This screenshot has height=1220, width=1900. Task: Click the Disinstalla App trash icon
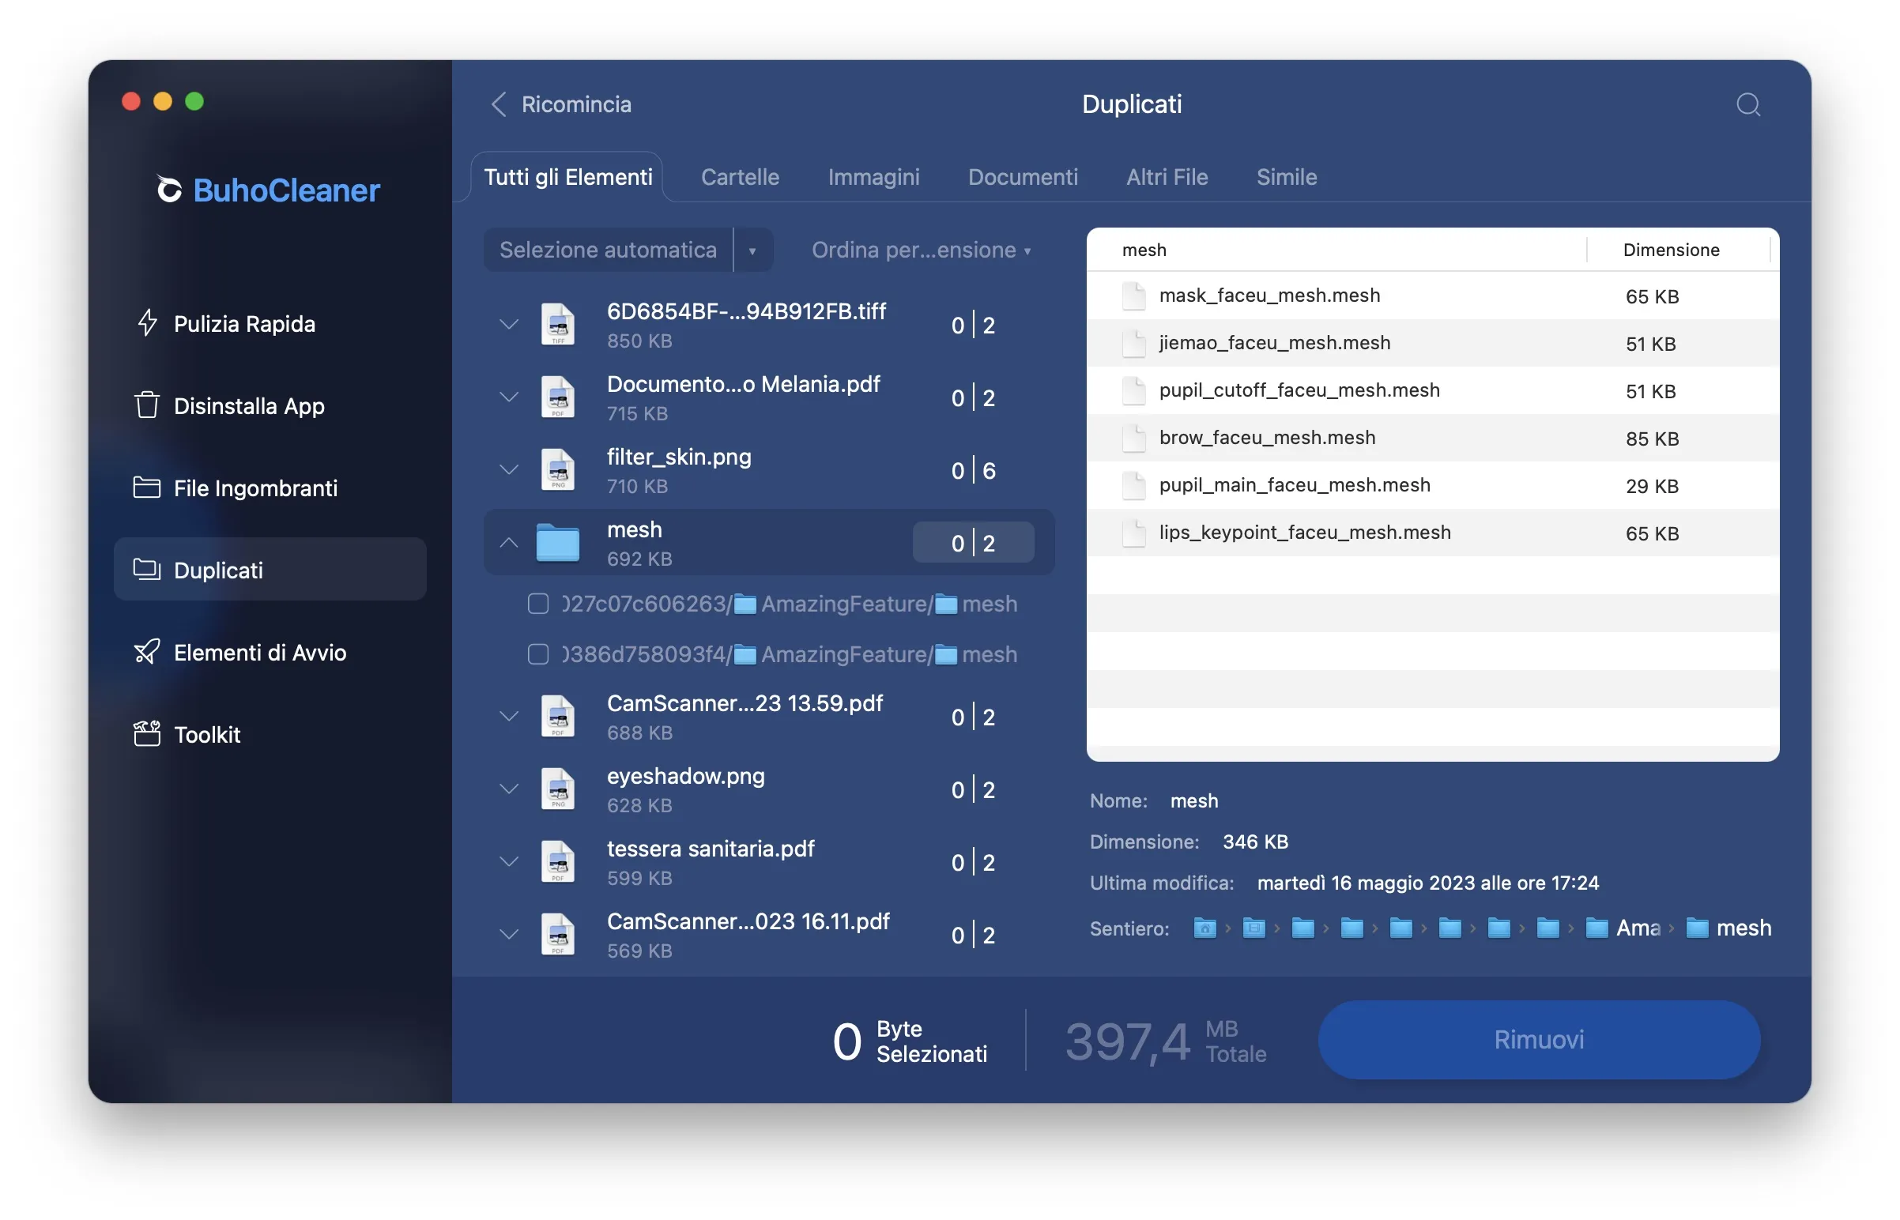(x=146, y=405)
